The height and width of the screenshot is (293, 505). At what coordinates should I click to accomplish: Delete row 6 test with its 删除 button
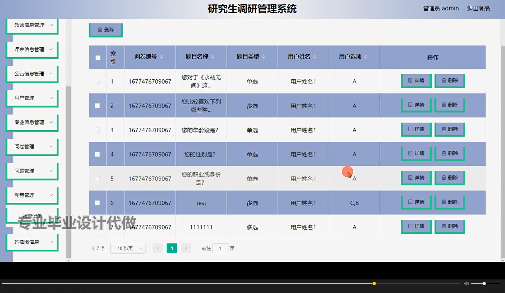[x=450, y=202]
